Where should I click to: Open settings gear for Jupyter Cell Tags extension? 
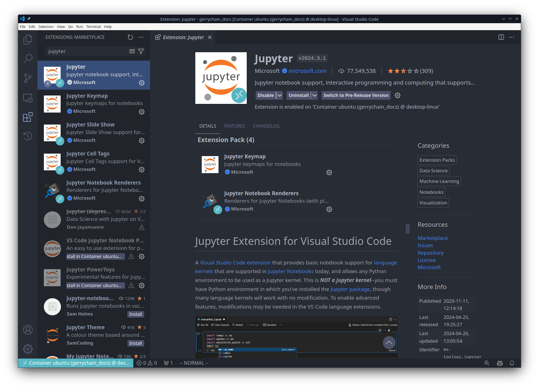point(142,170)
